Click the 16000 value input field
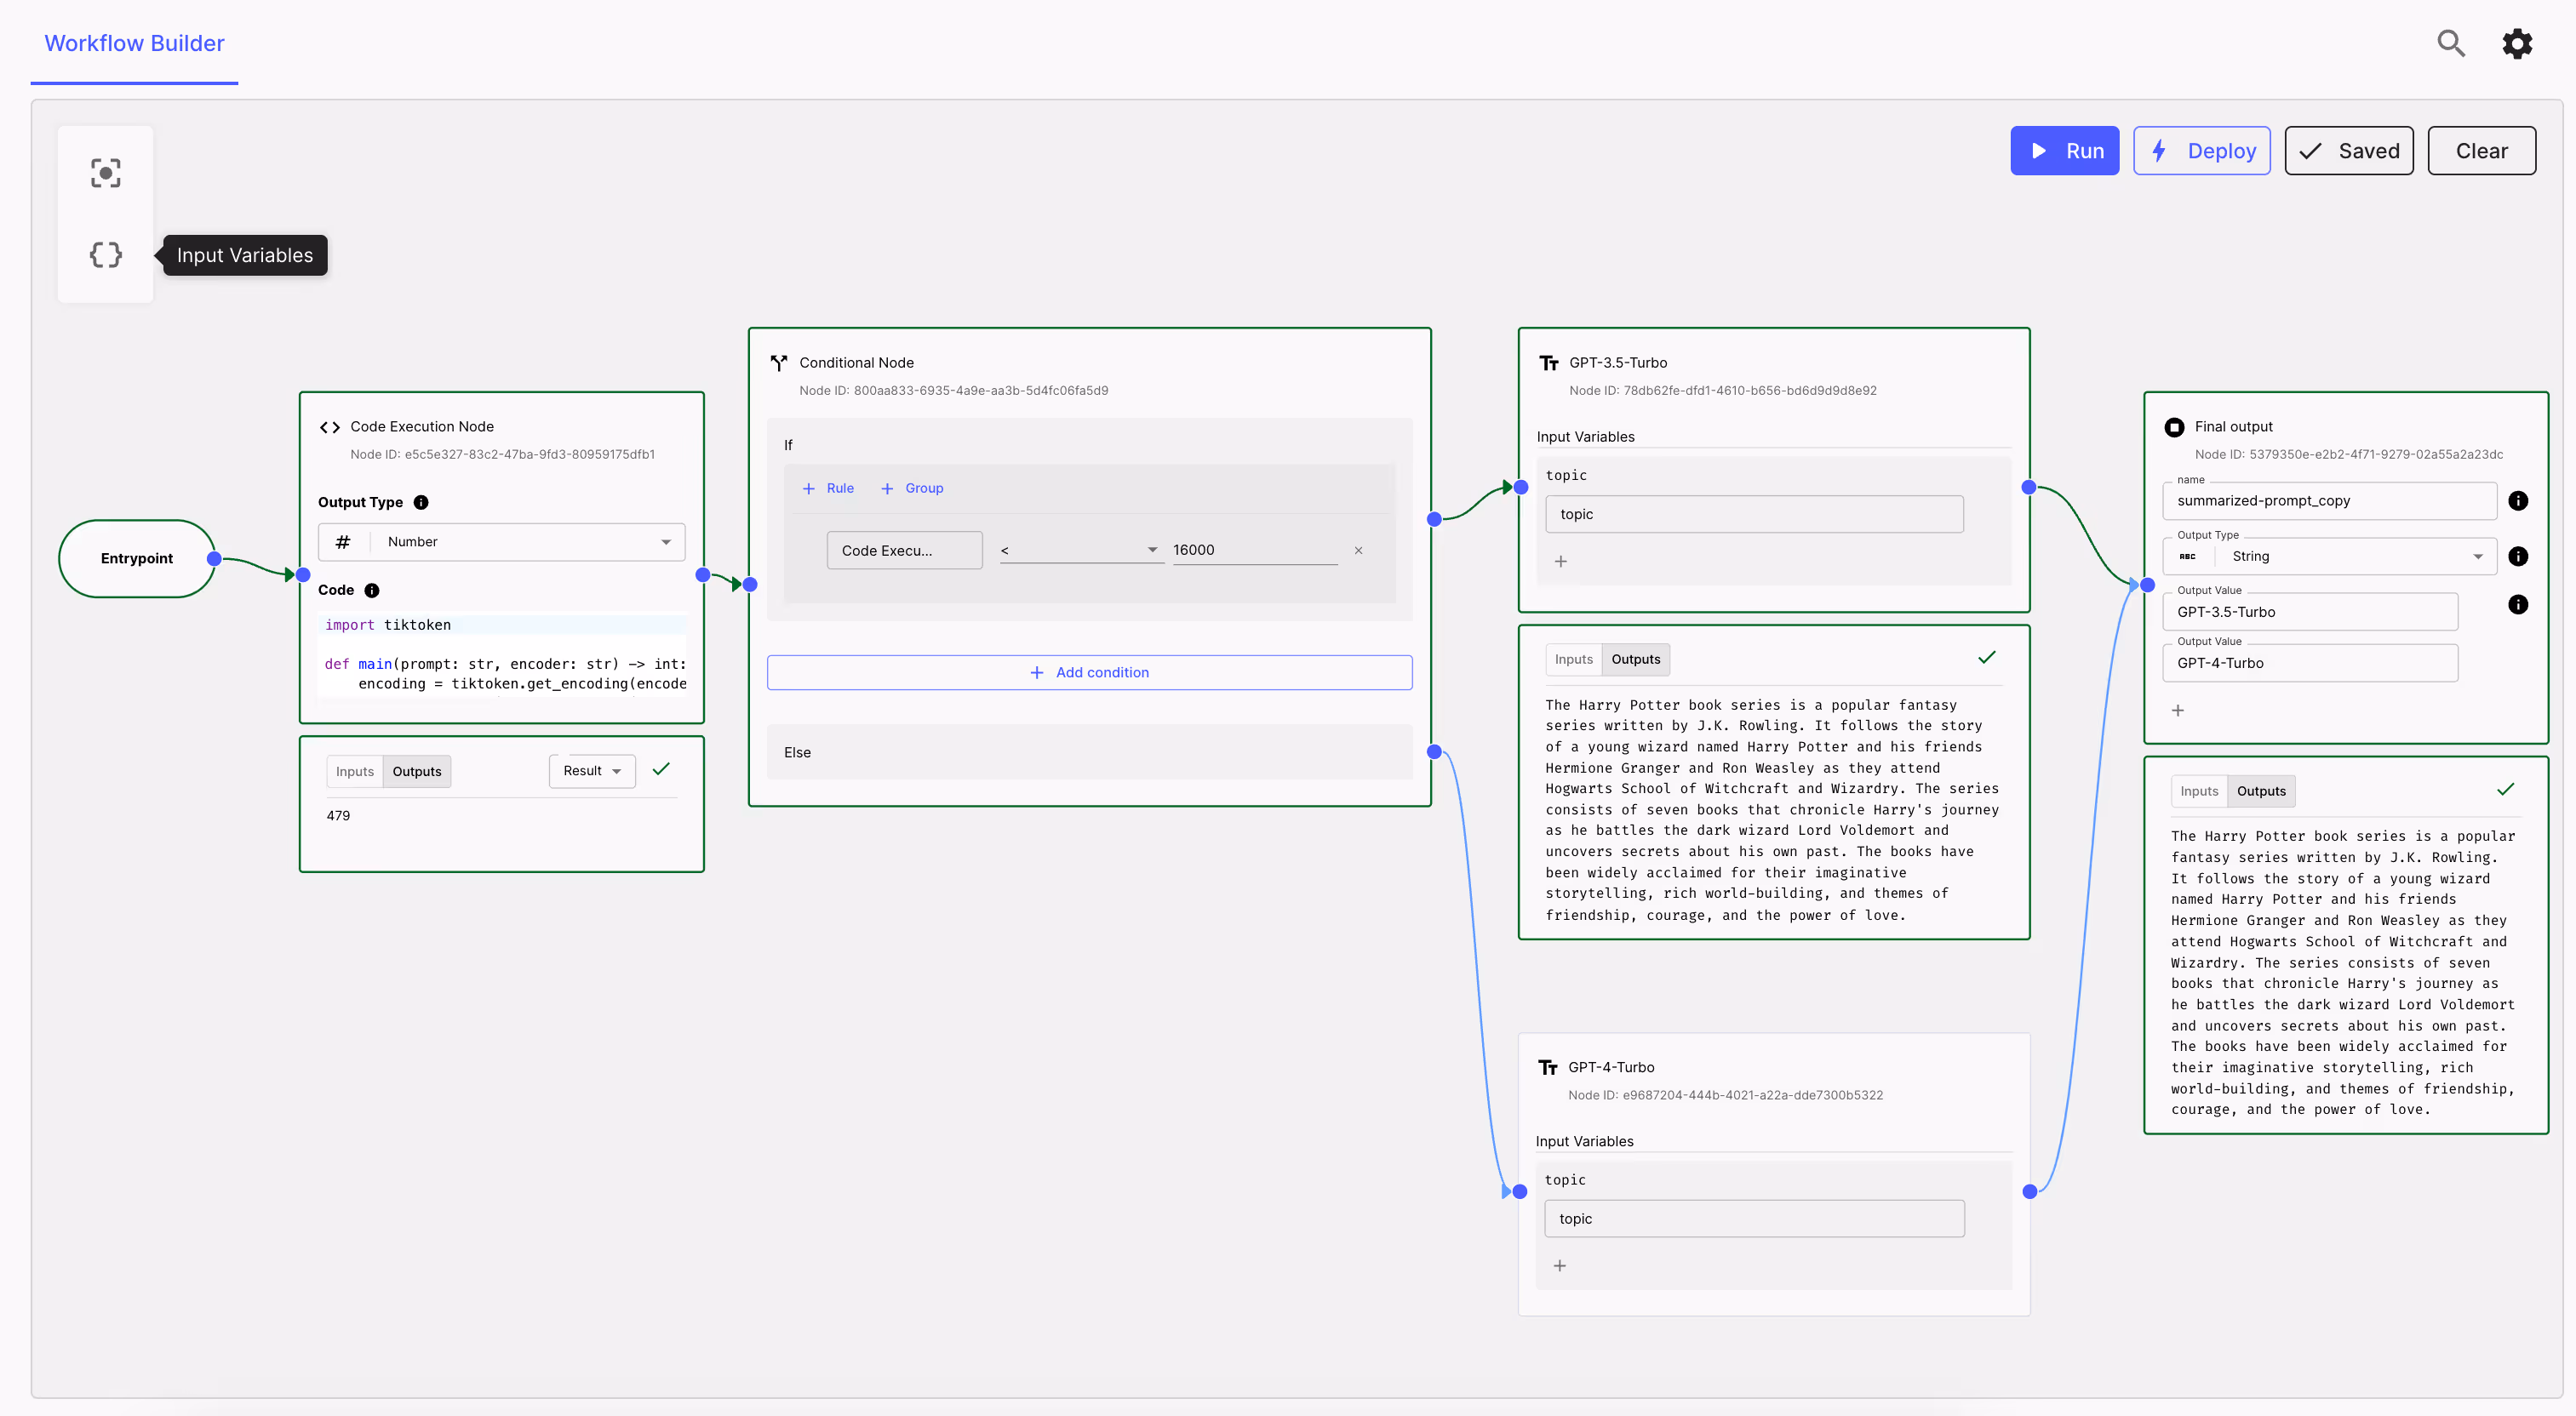The height and width of the screenshot is (1416, 2576). click(1253, 551)
